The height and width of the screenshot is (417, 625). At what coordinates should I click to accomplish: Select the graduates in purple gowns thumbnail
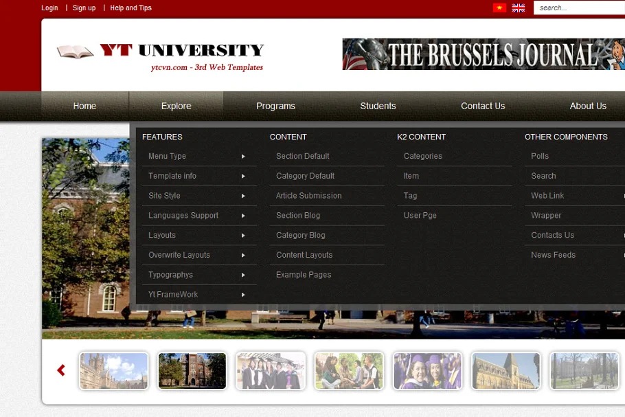[x=427, y=371]
